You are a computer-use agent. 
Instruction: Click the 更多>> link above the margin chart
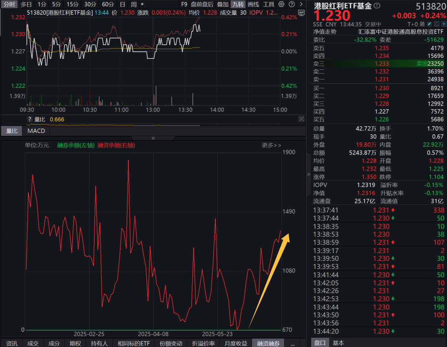[271, 145]
